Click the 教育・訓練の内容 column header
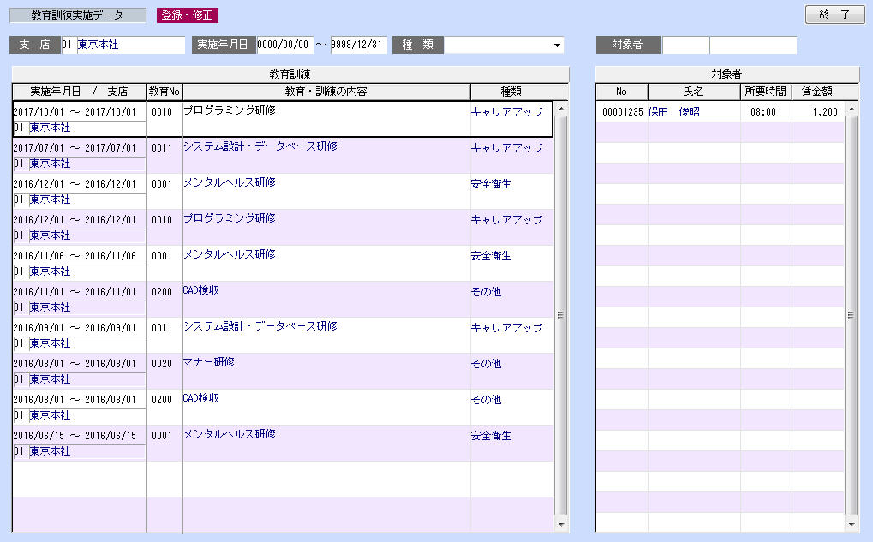Screen dimensions: 873x542 (x=326, y=92)
